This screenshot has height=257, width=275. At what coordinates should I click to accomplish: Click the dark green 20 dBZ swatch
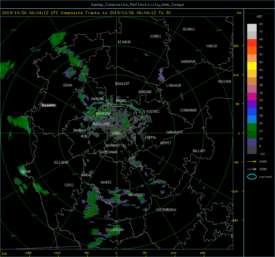click(252, 134)
